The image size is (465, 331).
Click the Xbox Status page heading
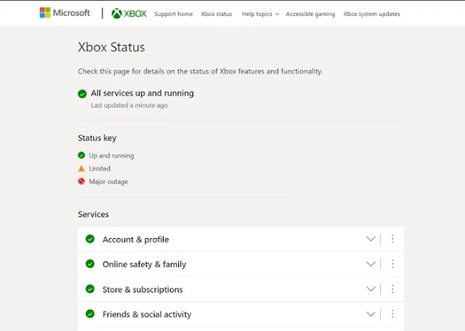[111, 47]
